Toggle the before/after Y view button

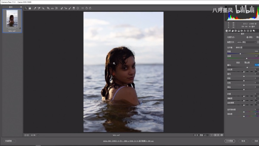pos(211,135)
